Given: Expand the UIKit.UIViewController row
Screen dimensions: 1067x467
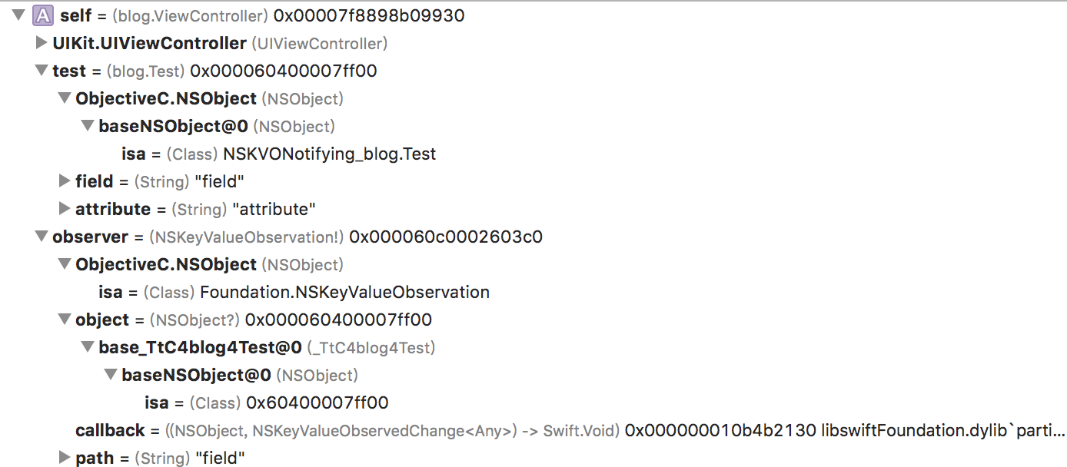Looking at the screenshot, I should pos(42,43).
